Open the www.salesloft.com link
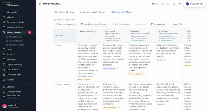This screenshot has width=208, height=111. [x=140, y=34]
